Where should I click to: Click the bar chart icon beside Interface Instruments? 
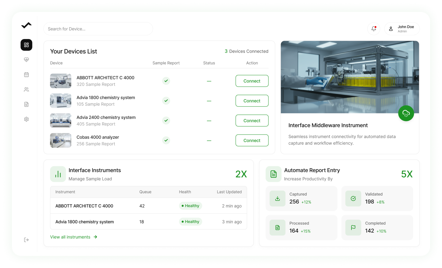coord(58,174)
